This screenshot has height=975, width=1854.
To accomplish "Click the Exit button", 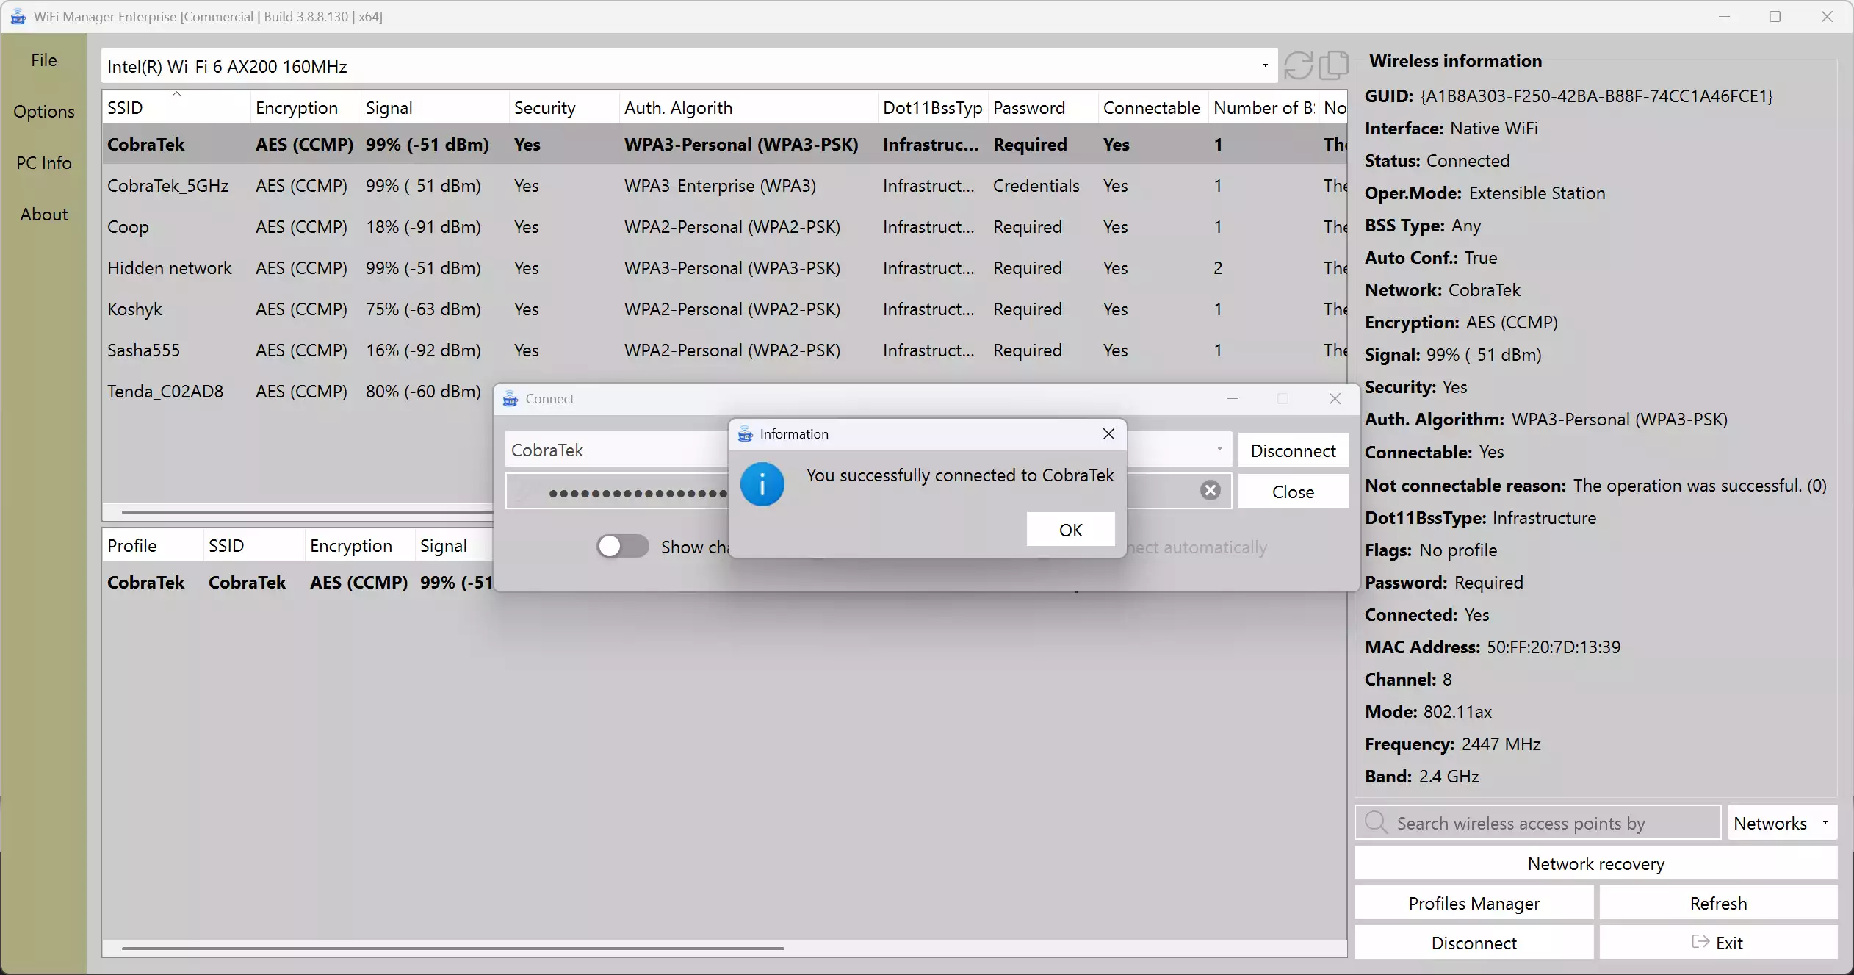I will (x=1718, y=943).
